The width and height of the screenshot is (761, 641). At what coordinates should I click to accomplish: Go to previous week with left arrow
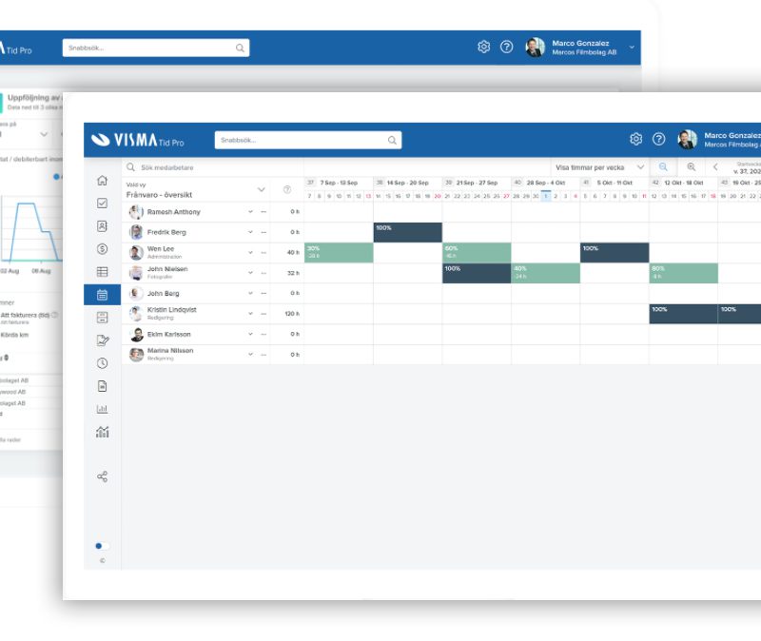click(715, 167)
